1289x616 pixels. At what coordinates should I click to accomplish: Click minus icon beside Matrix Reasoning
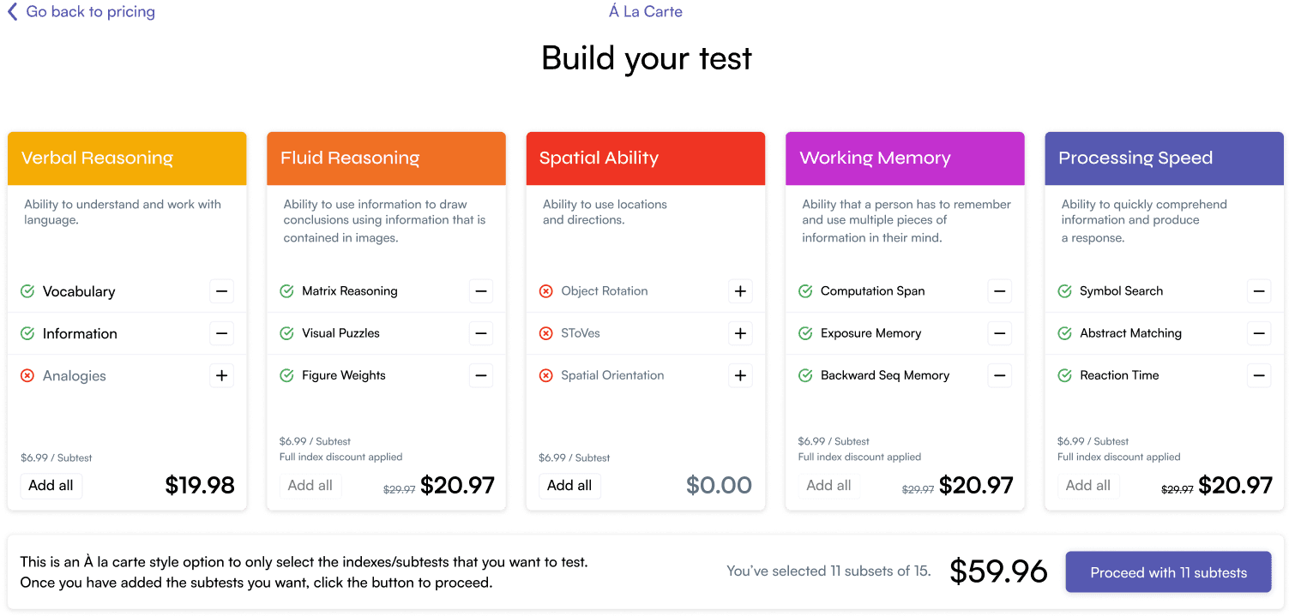coord(481,291)
